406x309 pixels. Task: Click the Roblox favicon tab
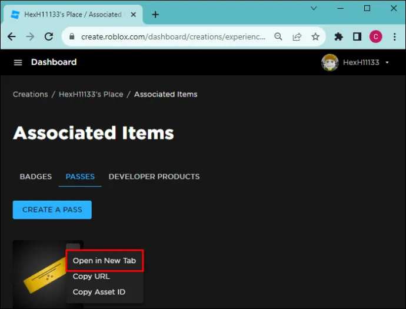[15, 15]
